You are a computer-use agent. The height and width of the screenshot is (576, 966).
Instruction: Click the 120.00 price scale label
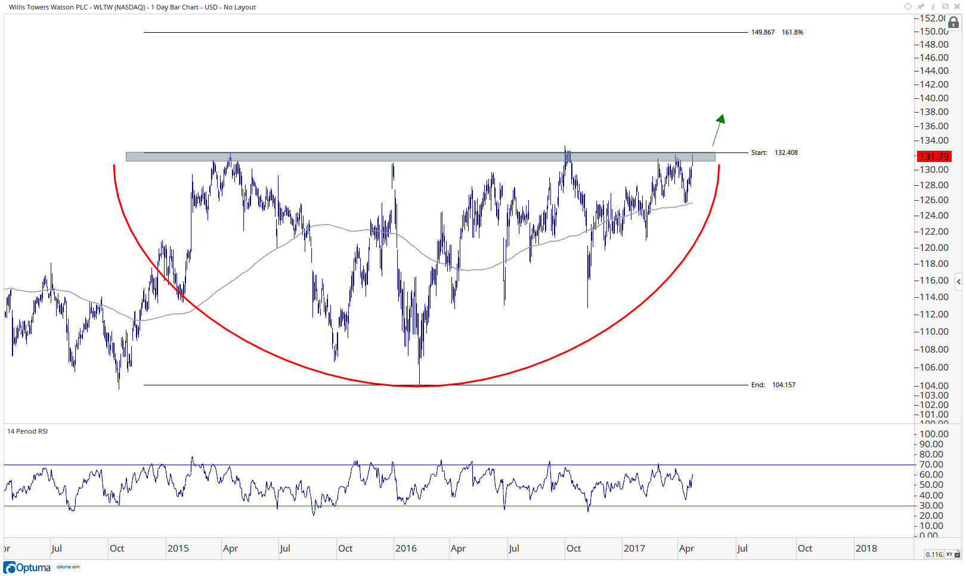[x=934, y=248]
